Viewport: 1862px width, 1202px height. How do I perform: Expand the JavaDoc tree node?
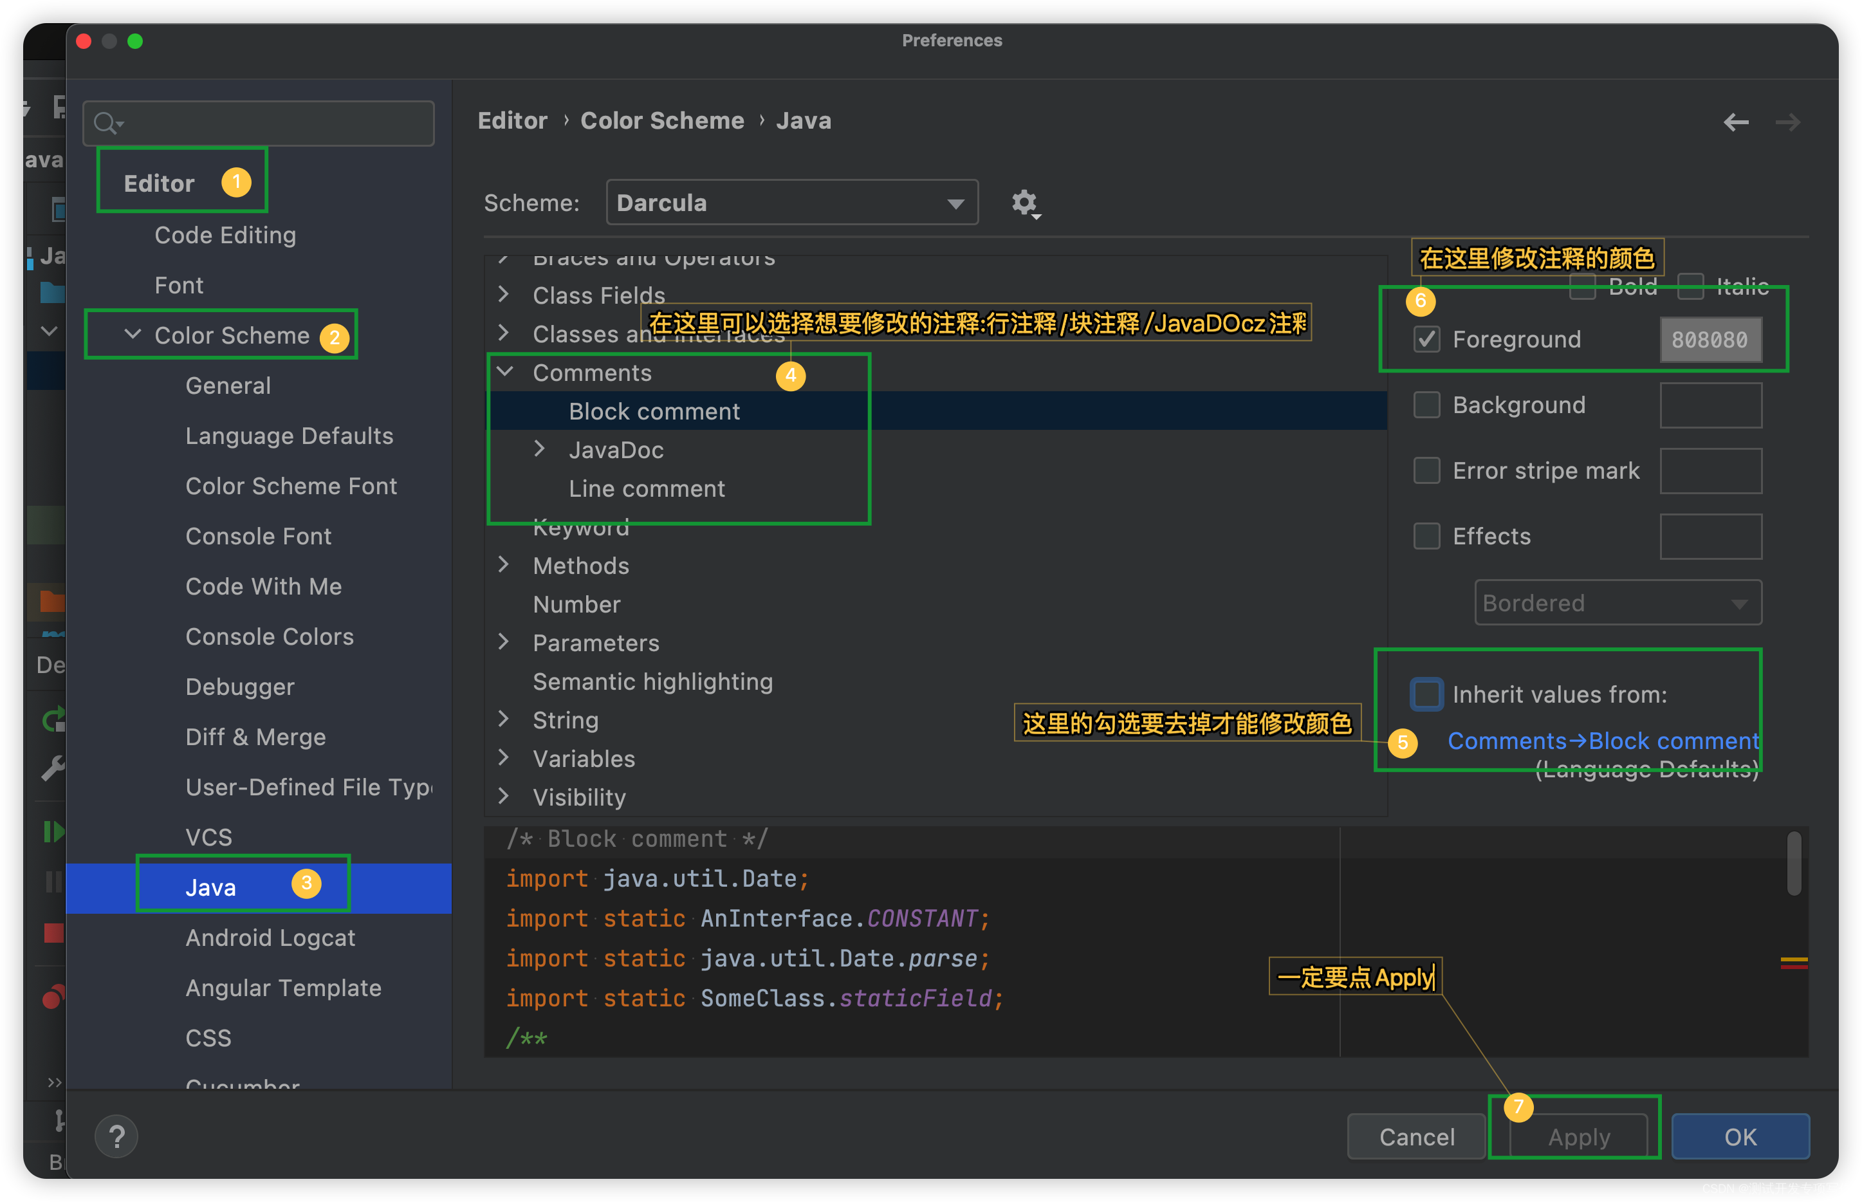(x=539, y=448)
